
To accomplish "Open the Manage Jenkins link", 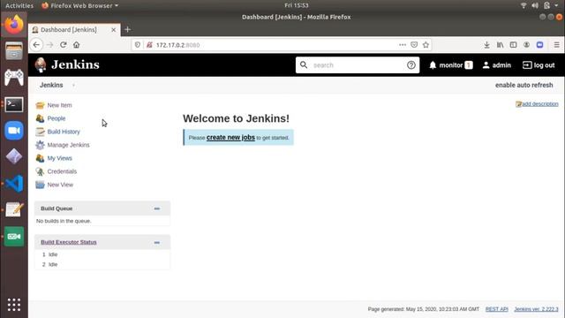I will tap(69, 145).
